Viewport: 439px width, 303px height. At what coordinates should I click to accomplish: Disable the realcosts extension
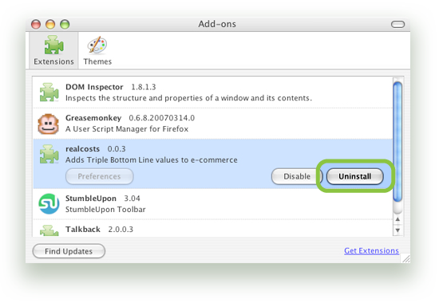[296, 176]
